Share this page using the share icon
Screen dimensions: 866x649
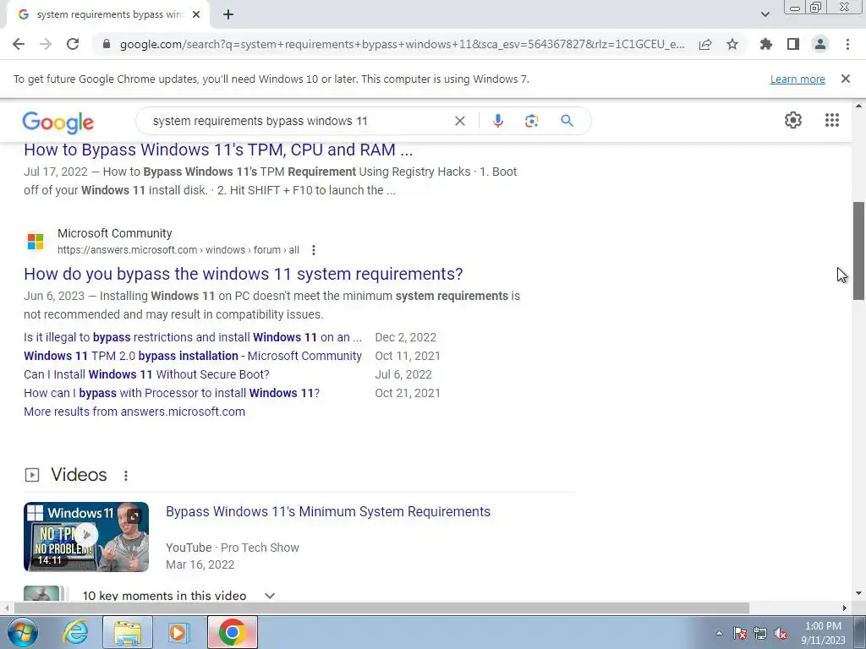[x=705, y=44]
